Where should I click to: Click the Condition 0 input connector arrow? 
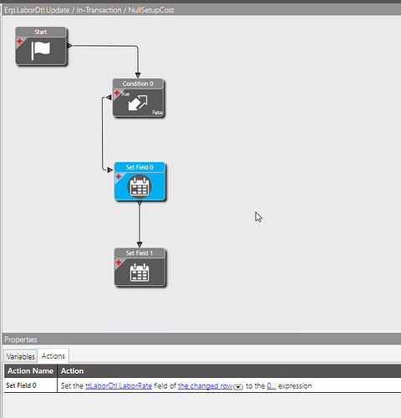[x=138, y=75]
